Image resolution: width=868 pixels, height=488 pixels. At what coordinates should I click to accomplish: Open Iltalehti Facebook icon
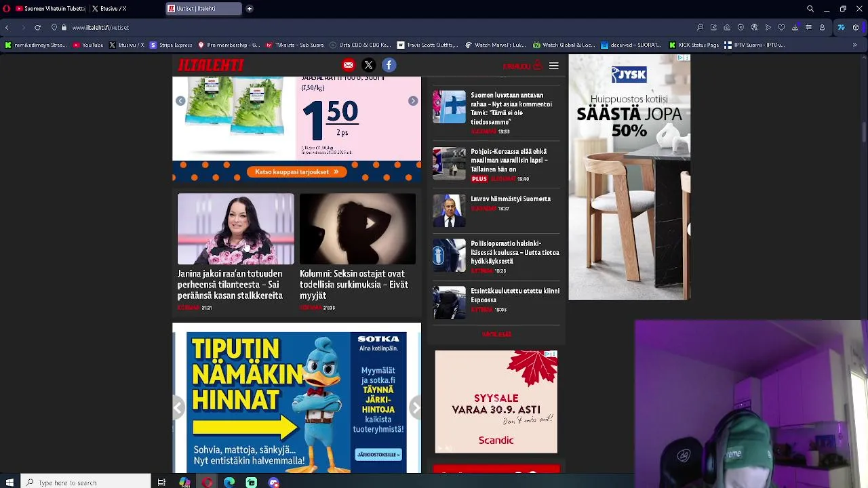coord(389,65)
